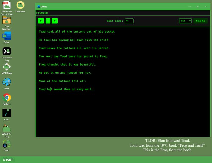The width and height of the screenshot is (212, 163).
Task: Open the Chart desktop icon
Action: [x=7, y=113]
